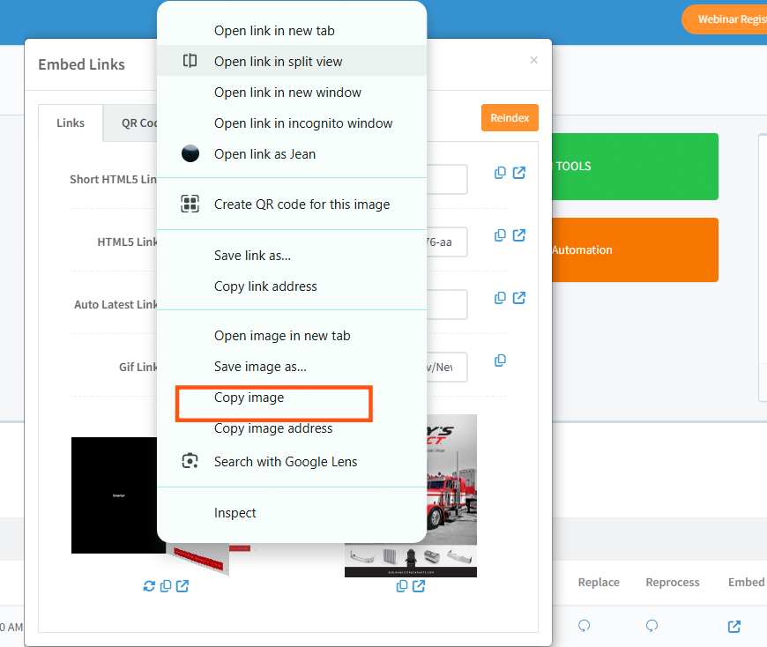Viewport: 767px width, 647px height.
Task: Copy the Short HTML5 Link to clipboard
Action: (x=500, y=173)
